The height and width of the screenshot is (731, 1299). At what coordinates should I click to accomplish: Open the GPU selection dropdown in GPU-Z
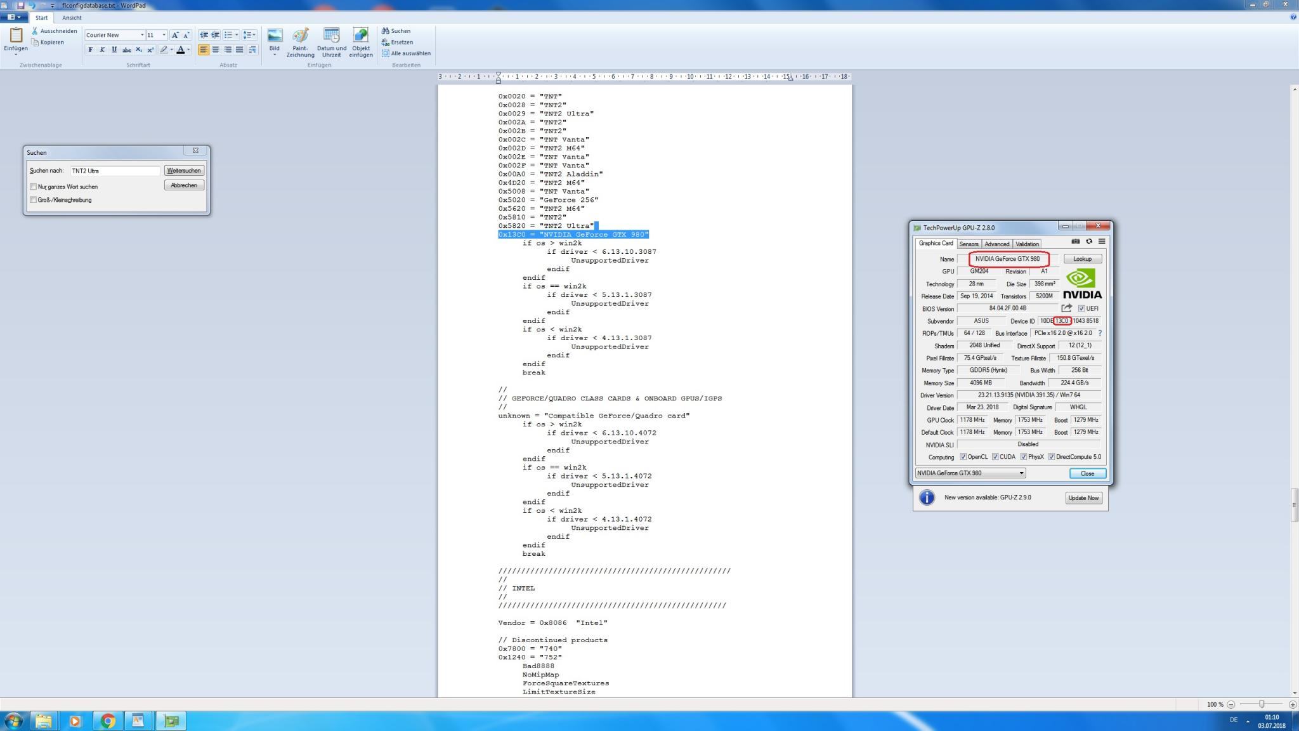pos(1021,473)
